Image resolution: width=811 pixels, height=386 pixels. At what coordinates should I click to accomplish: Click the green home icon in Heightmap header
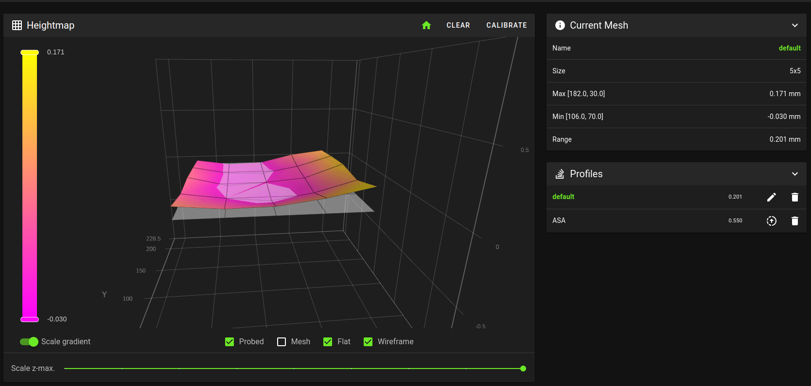(x=426, y=25)
